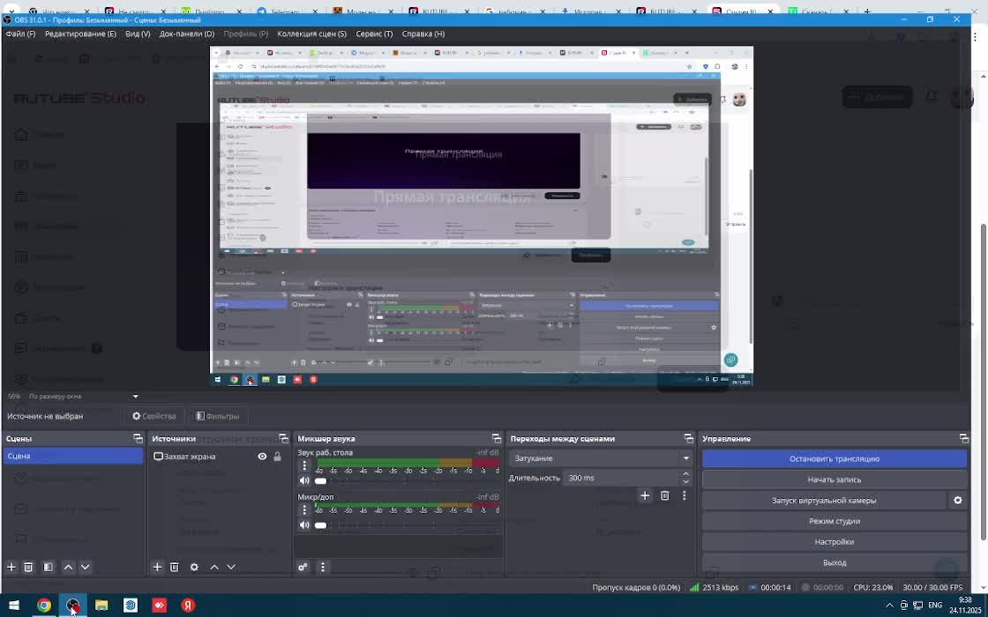Viewport: 988px width, 617px height.
Task: Show hidden system tray icons chevron
Action: click(889, 606)
